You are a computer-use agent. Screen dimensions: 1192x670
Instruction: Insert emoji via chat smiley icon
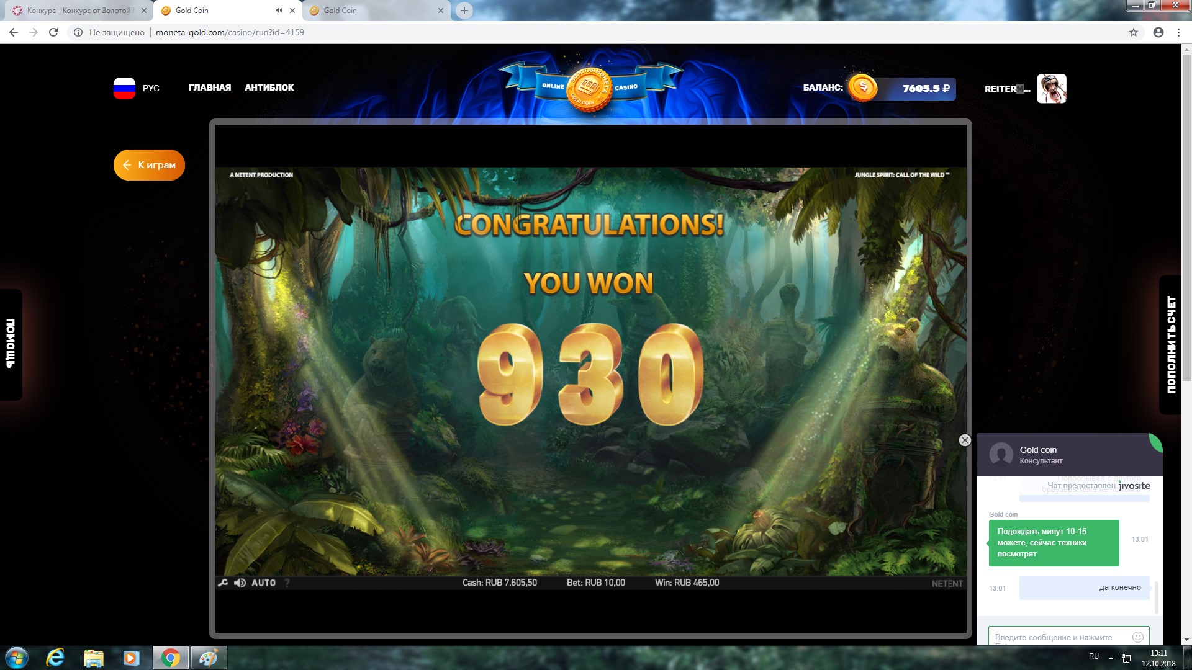(1137, 636)
